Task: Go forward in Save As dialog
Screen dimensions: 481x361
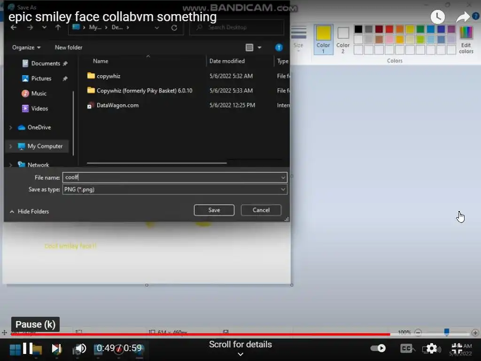Action: tap(30, 27)
